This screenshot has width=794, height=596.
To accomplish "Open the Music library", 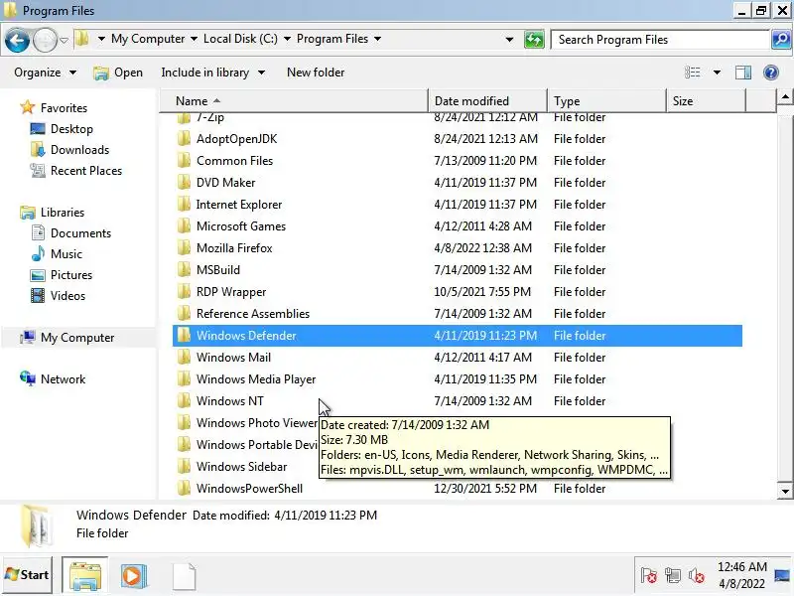I will click(66, 254).
